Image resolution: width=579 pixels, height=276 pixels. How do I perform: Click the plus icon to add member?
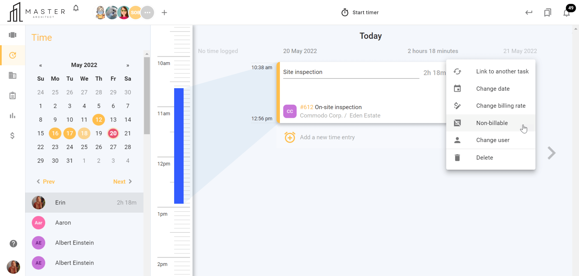(x=164, y=12)
